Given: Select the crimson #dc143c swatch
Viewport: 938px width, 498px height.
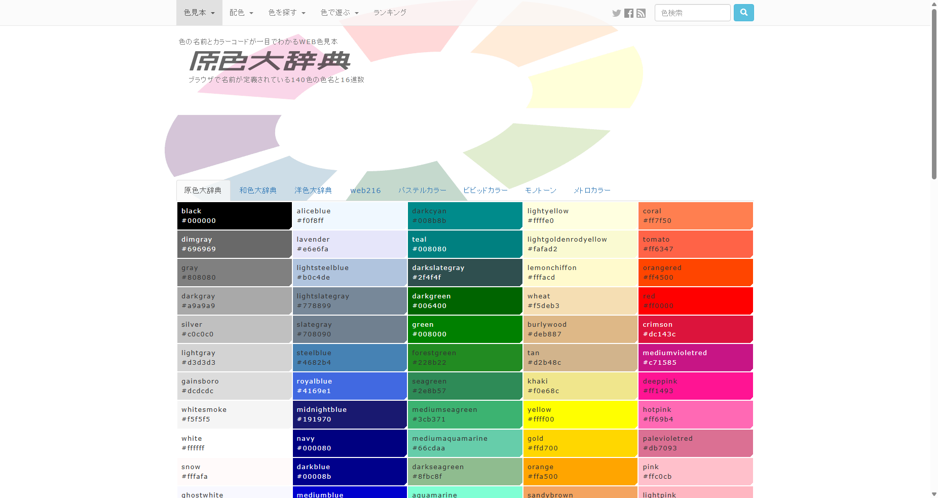Looking at the screenshot, I should click(x=696, y=329).
